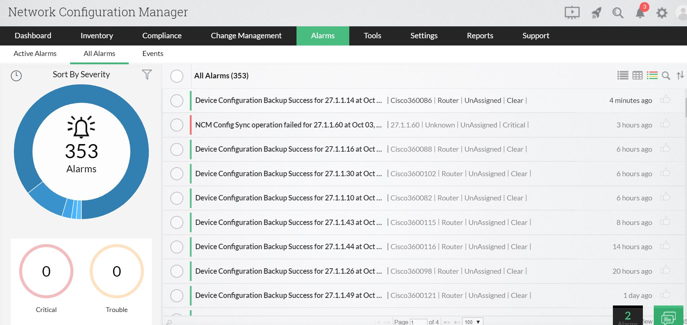Viewport: 687px width, 325px height.
Task: Open the severity filter funnel dropdown
Action: (147, 74)
